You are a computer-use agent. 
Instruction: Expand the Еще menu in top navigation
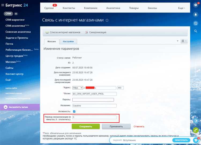point(181,8)
